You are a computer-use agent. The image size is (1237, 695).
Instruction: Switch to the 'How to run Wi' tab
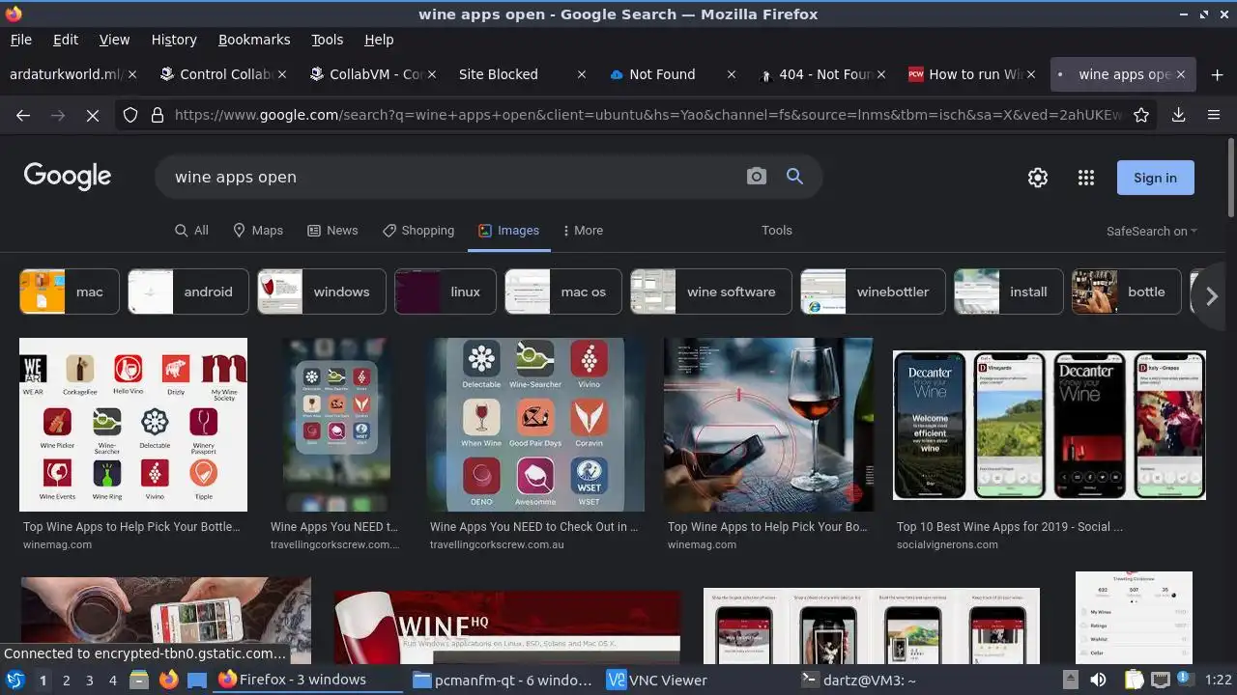click(971, 74)
